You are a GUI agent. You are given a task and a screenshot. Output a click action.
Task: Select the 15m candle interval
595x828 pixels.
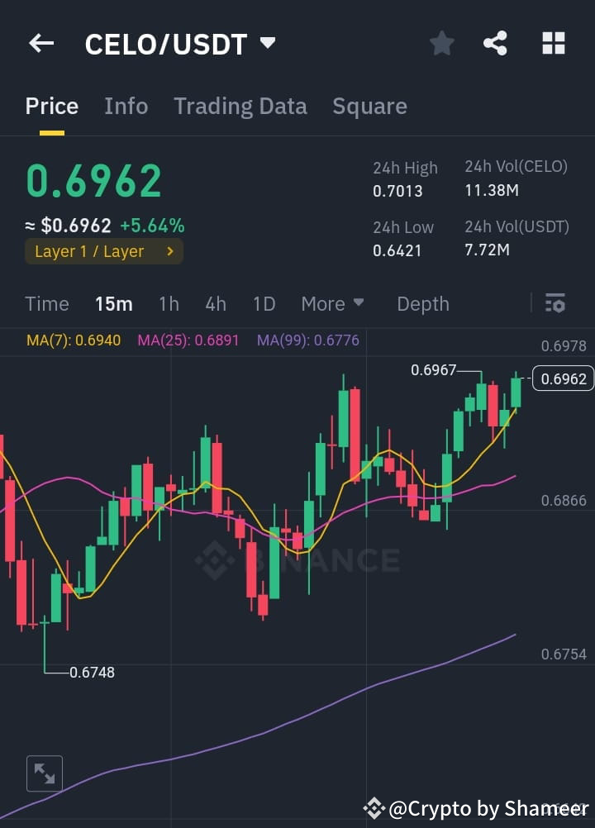pos(113,303)
